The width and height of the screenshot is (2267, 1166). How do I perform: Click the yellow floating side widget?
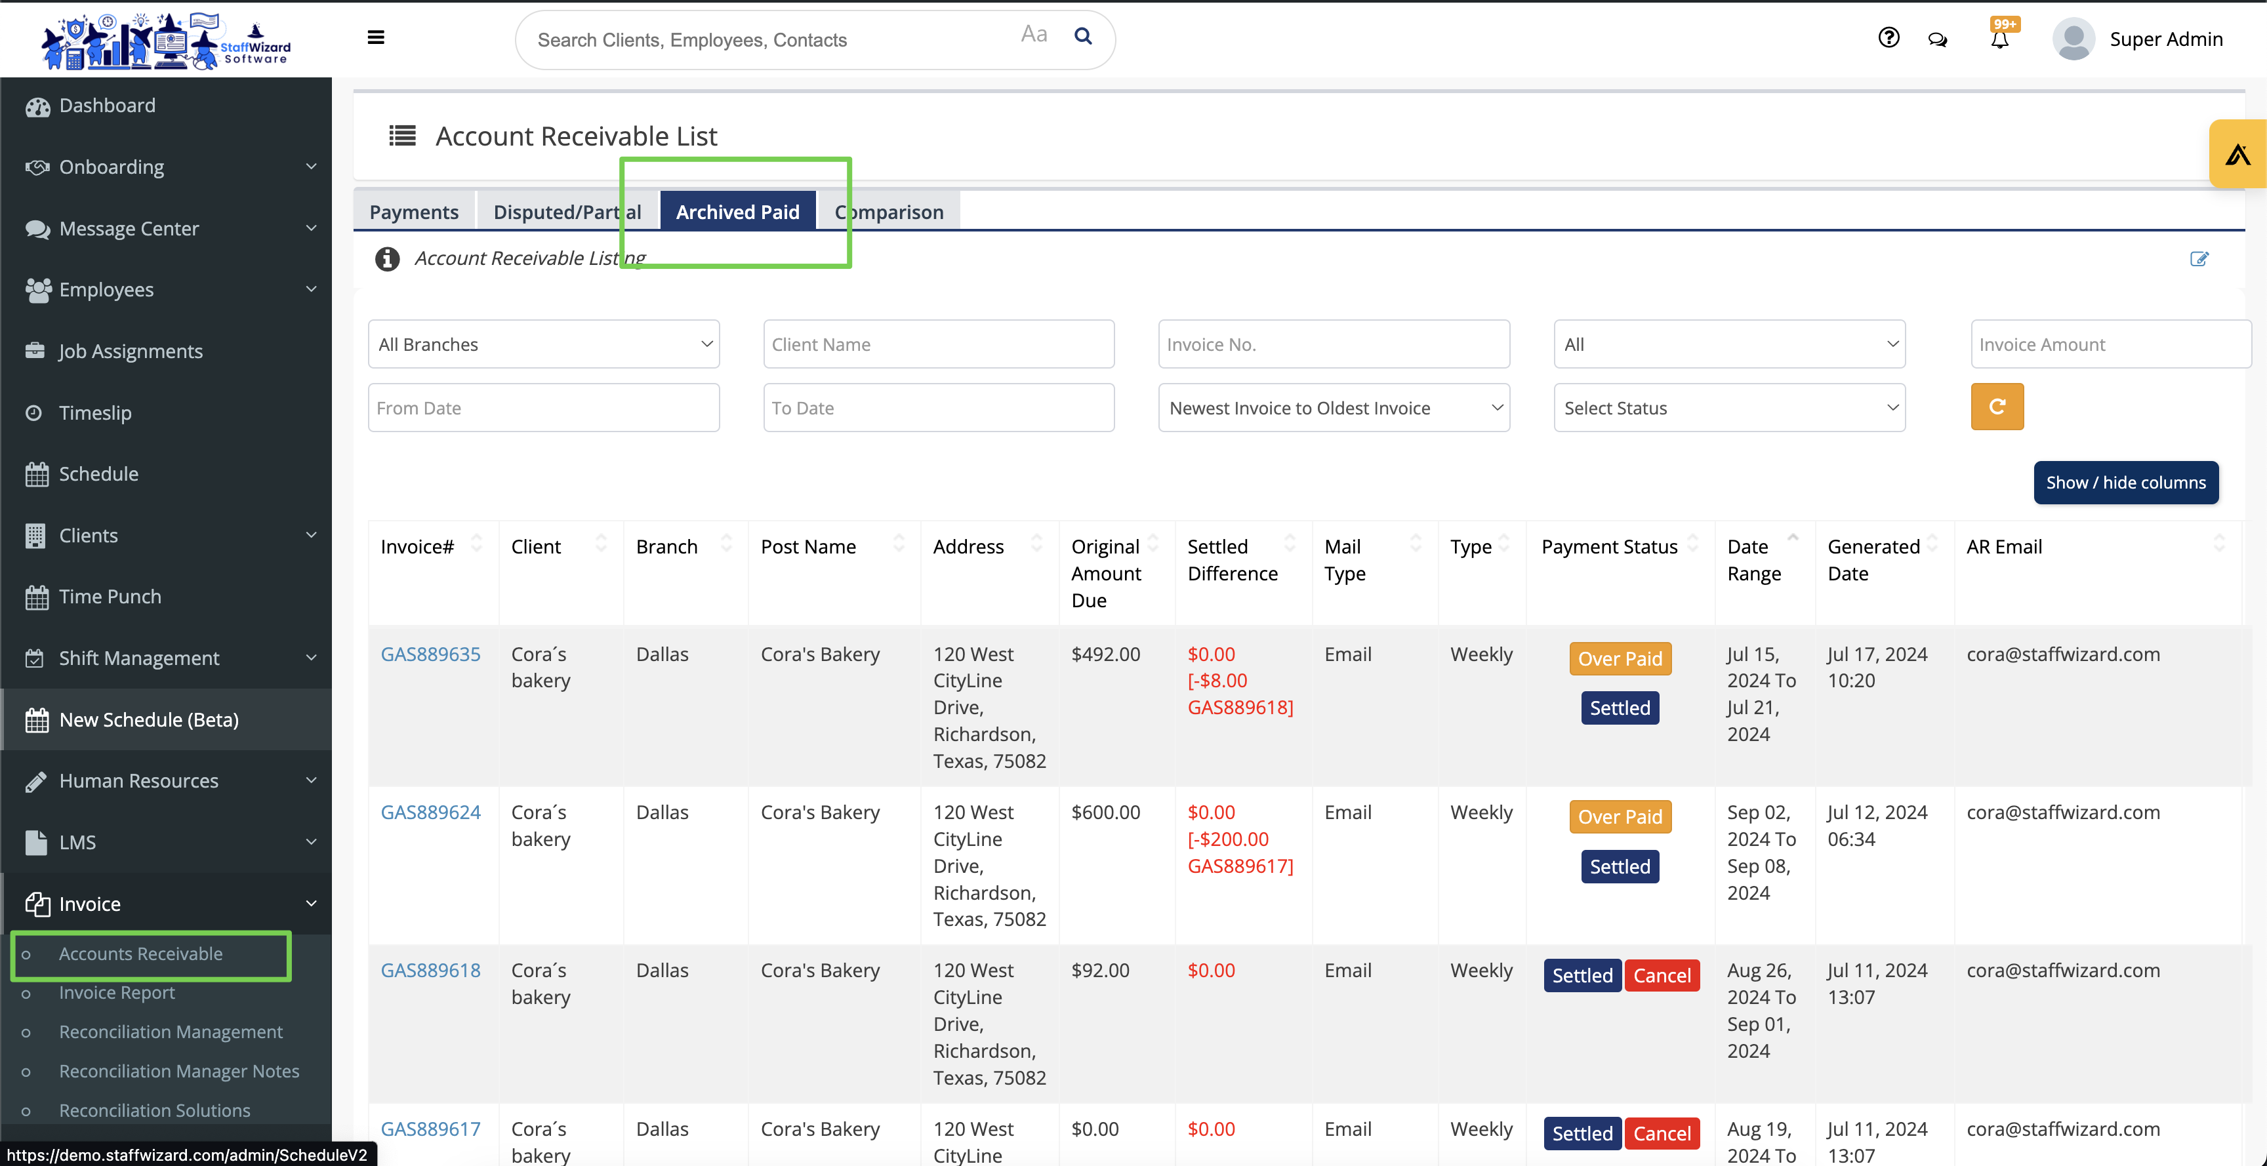pyautogui.click(x=2237, y=155)
